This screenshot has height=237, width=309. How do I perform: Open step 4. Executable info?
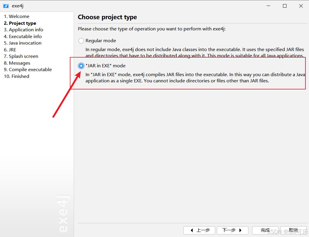[23, 36]
